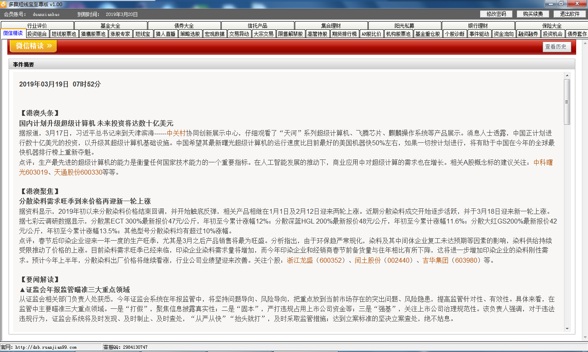588x352 pixels.
Task: Select the 微信精读 tab
Action: click(x=13, y=33)
